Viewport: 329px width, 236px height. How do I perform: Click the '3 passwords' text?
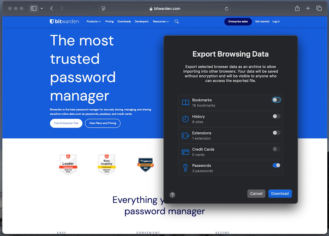point(203,171)
